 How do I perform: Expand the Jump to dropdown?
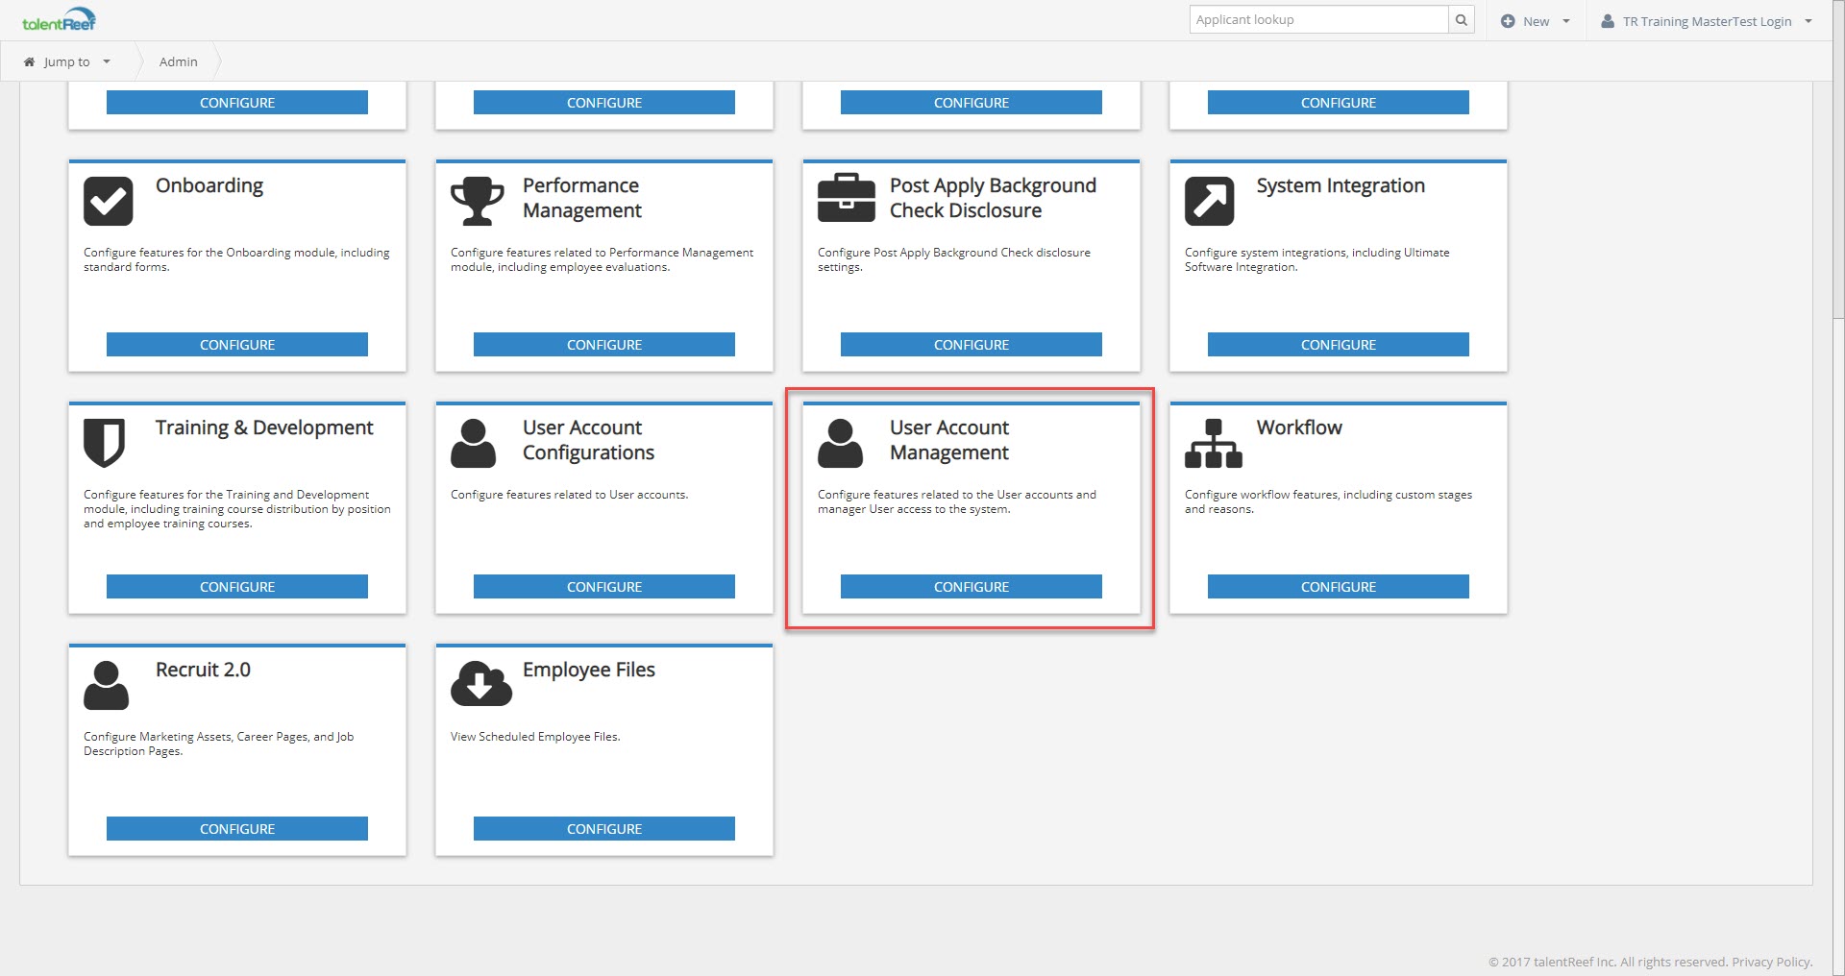pyautogui.click(x=67, y=61)
